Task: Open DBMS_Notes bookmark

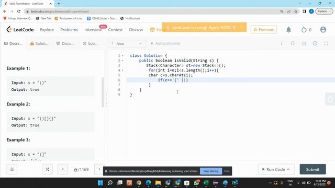Action: 102,18
